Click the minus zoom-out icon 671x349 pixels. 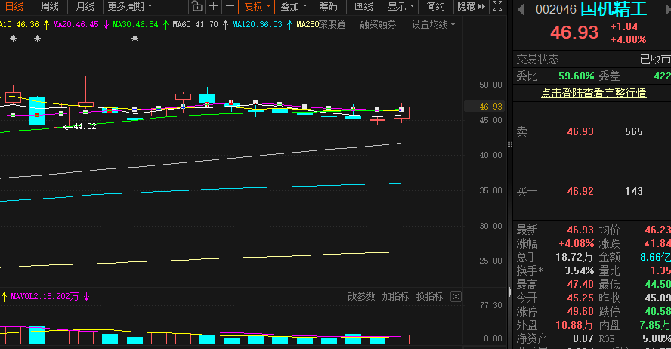click(230, 6)
